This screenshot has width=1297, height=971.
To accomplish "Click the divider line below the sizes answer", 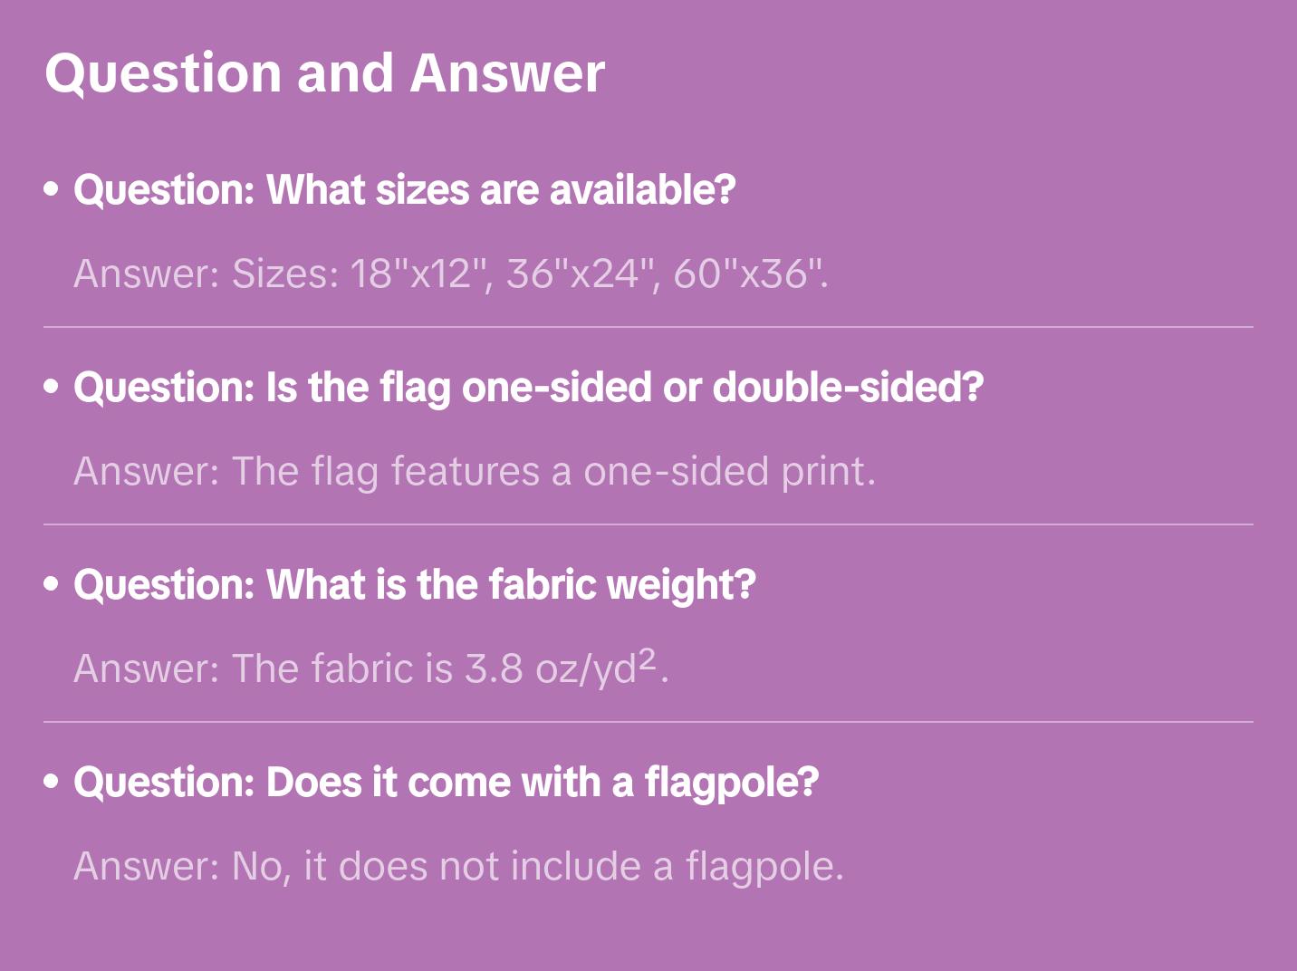I will click(x=648, y=327).
